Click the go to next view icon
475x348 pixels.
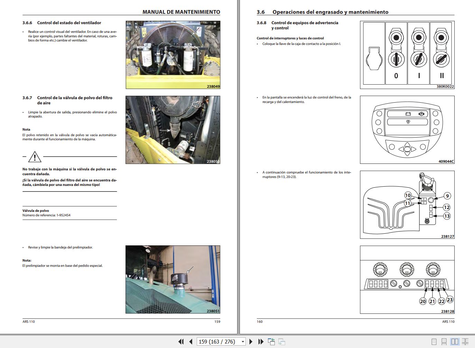pos(282,341)
